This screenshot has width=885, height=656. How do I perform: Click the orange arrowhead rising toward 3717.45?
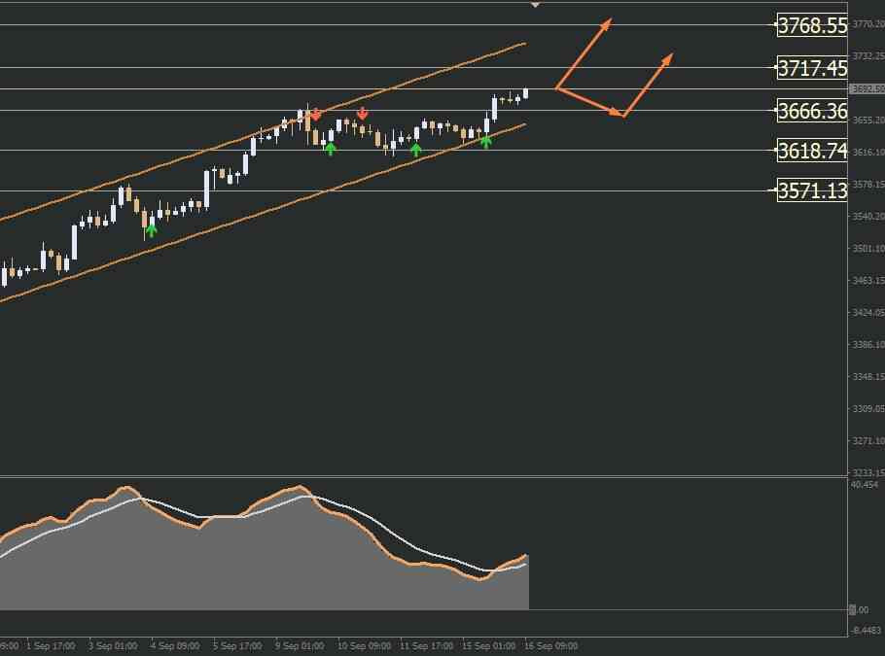(667, 59)
